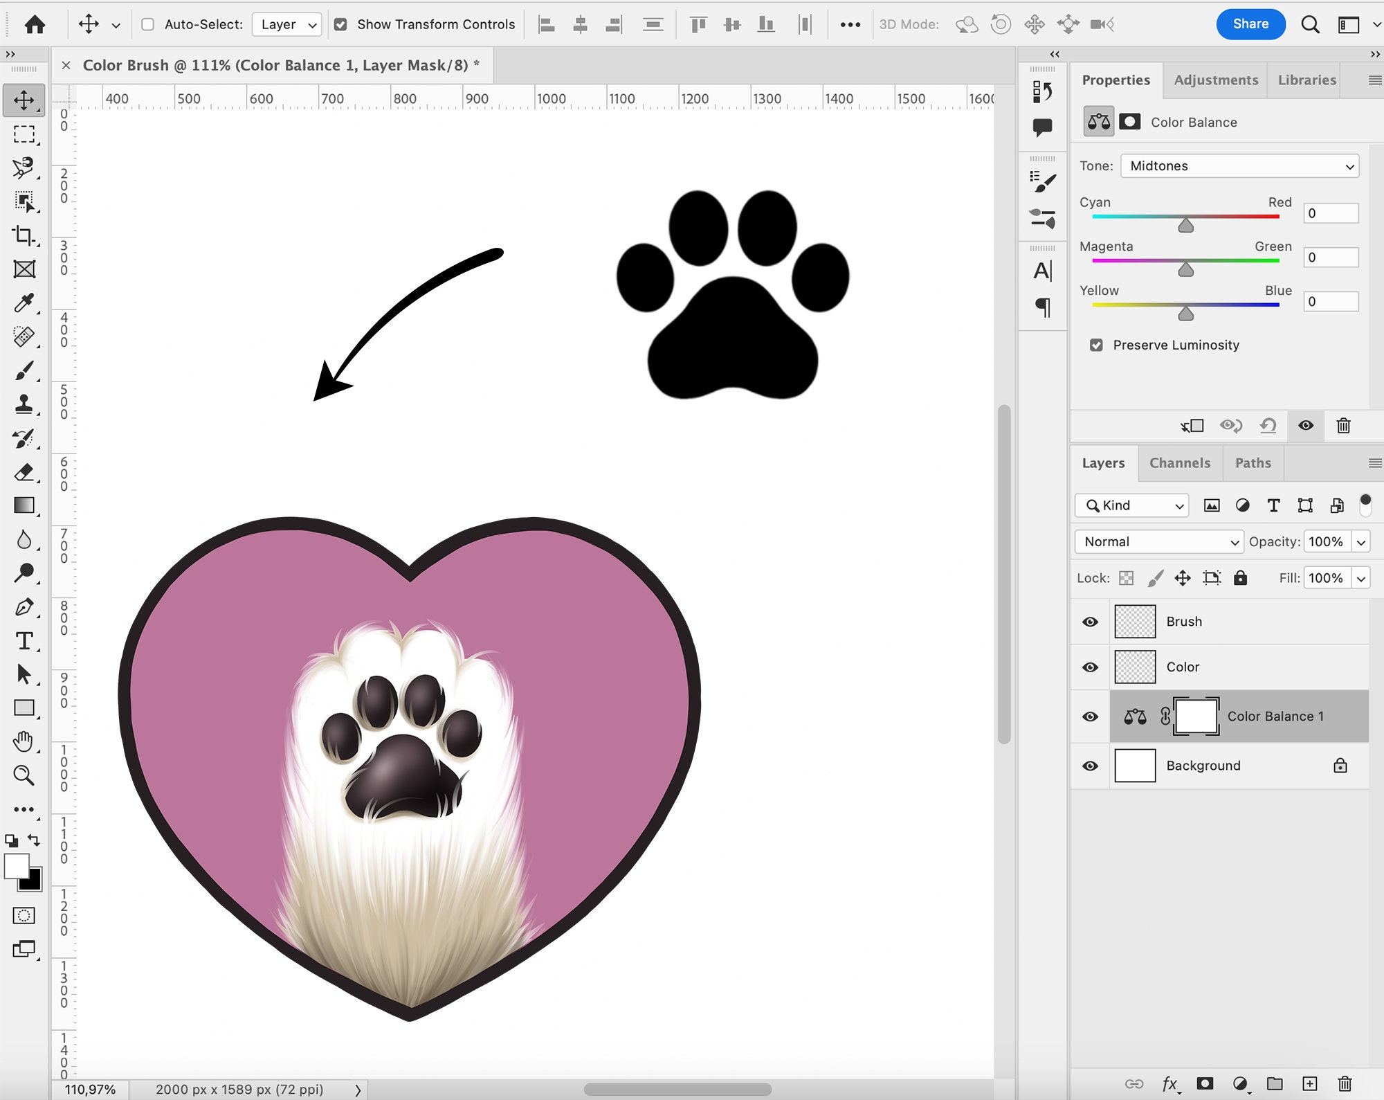Hide the Background layer
This screenshot has height=1100, width=1384.
[x=1089, y=766]
